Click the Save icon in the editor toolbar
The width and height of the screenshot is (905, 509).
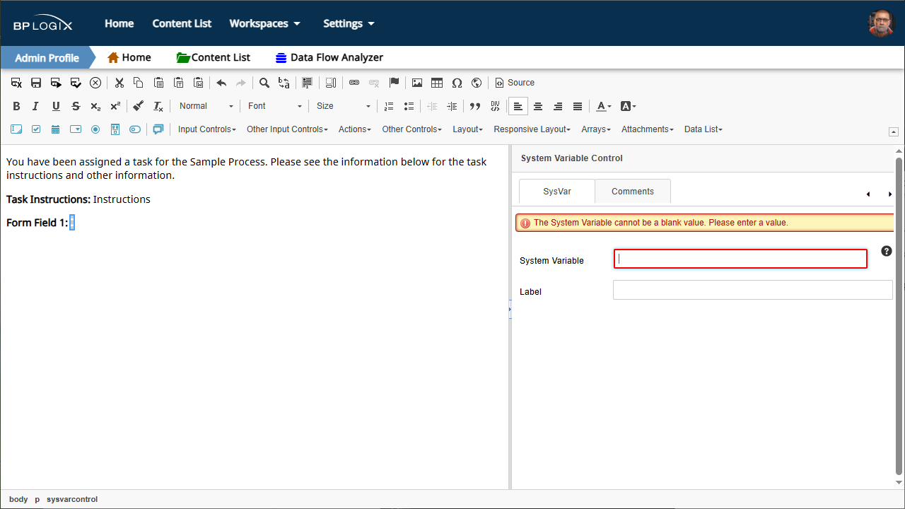[x=36, y=83]
